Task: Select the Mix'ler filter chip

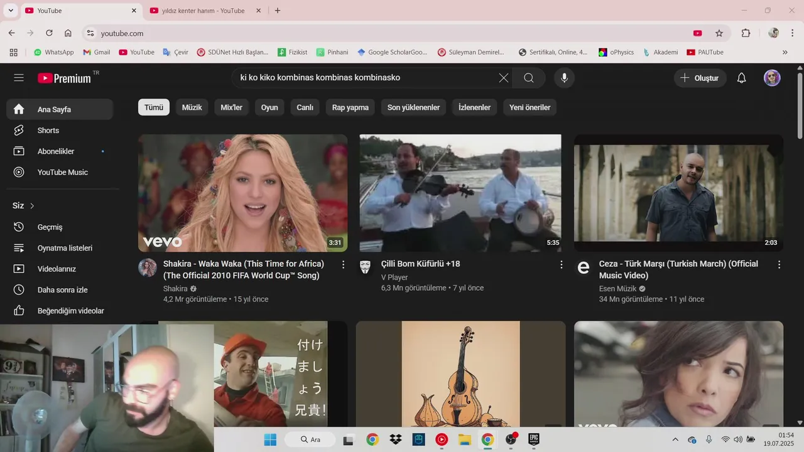Action: pos(231,107)
